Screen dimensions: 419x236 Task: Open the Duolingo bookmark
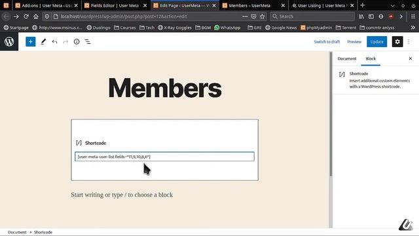[98, 28]
